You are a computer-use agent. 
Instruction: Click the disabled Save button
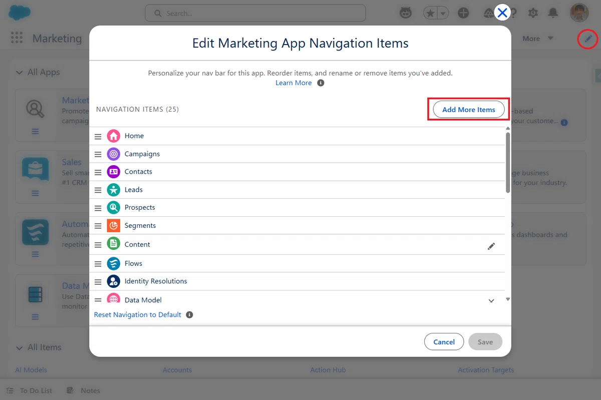click(x=485, y=342)
